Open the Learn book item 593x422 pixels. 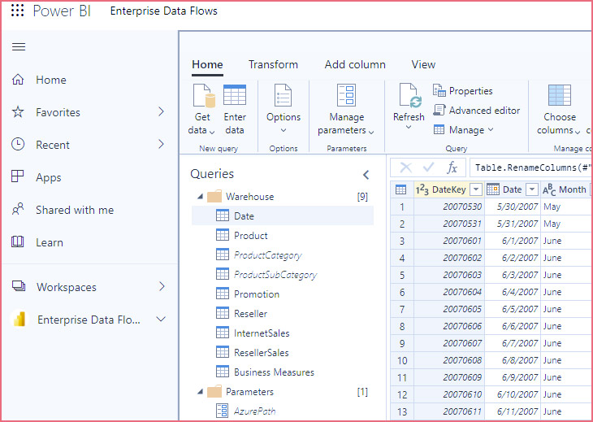point(18,241)
